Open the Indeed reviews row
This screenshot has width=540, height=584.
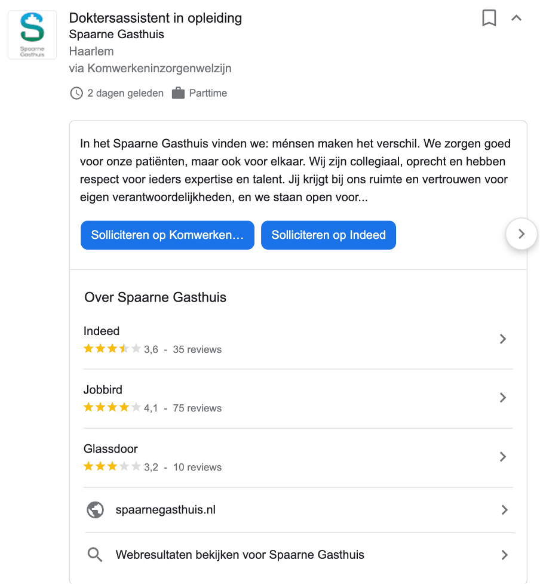pyautogui.click(x=298, y=340)
